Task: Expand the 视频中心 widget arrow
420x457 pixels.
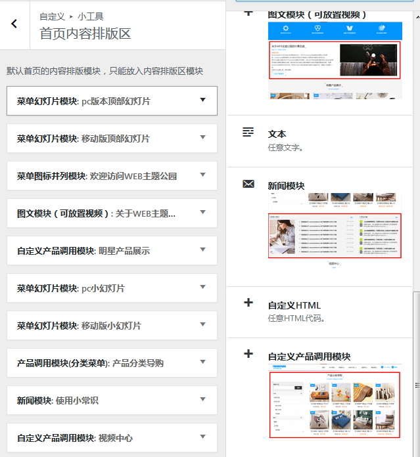Action: click(202, 436)
